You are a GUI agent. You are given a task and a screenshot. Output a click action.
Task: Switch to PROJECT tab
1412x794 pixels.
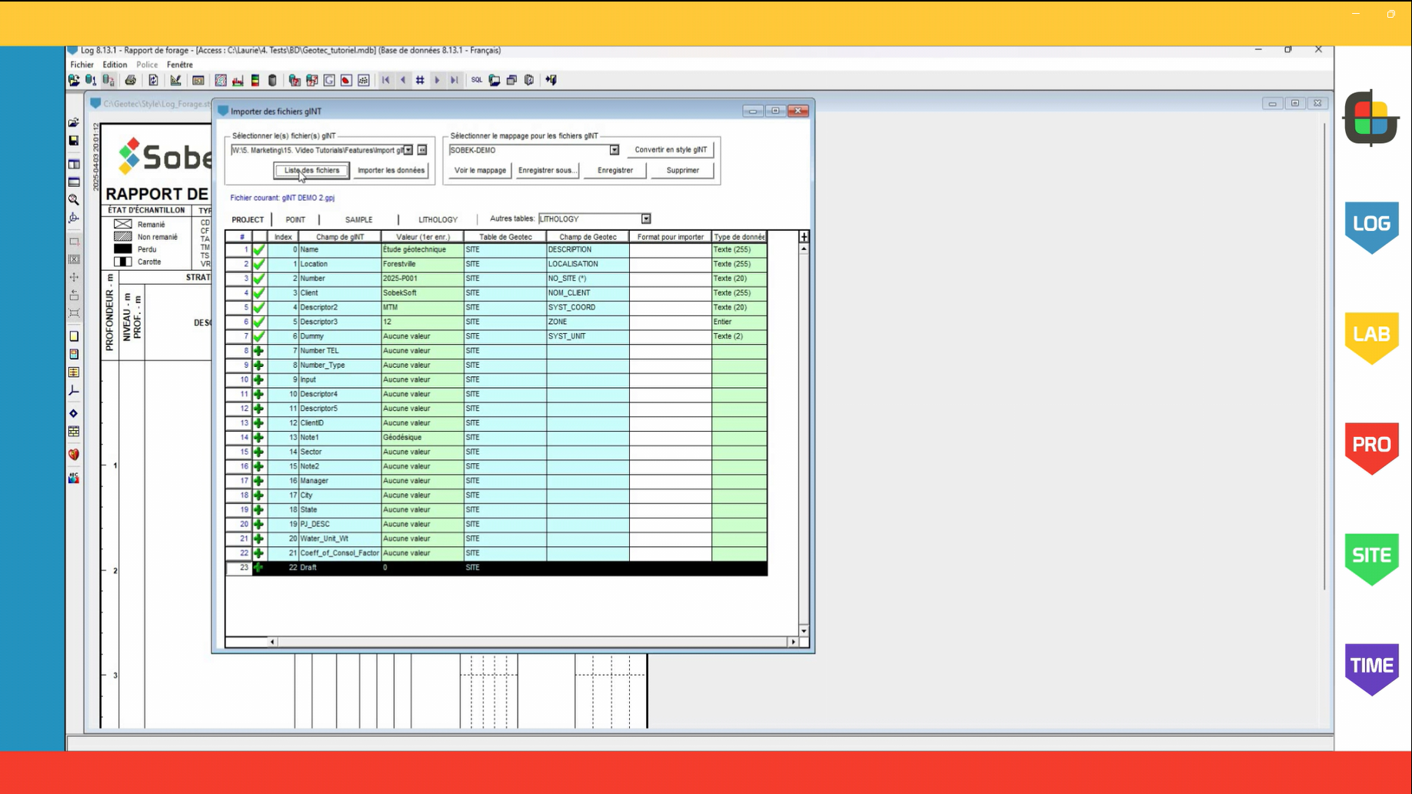click(248, 220)
